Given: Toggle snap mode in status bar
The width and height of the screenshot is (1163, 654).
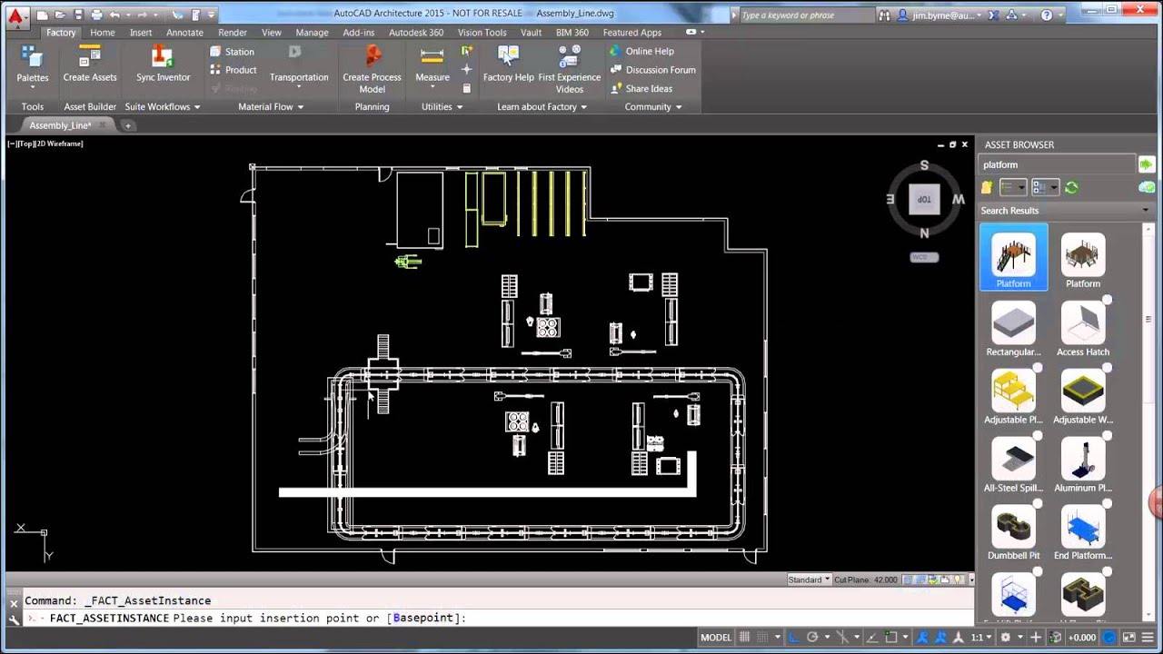Looking at the screenshot, I should coord(762,637).
